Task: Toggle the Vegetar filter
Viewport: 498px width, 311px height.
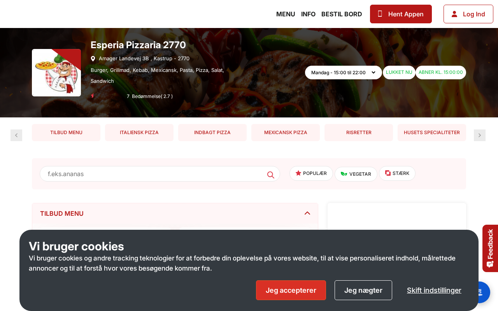Action: tap(356, 174)
